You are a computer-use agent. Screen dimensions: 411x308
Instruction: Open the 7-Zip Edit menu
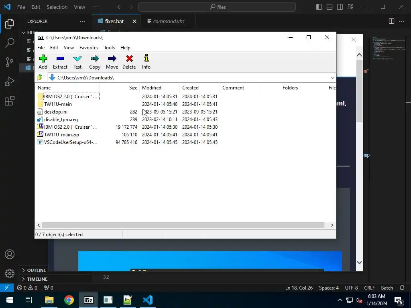pyautogui.click(x=54, y=48)
